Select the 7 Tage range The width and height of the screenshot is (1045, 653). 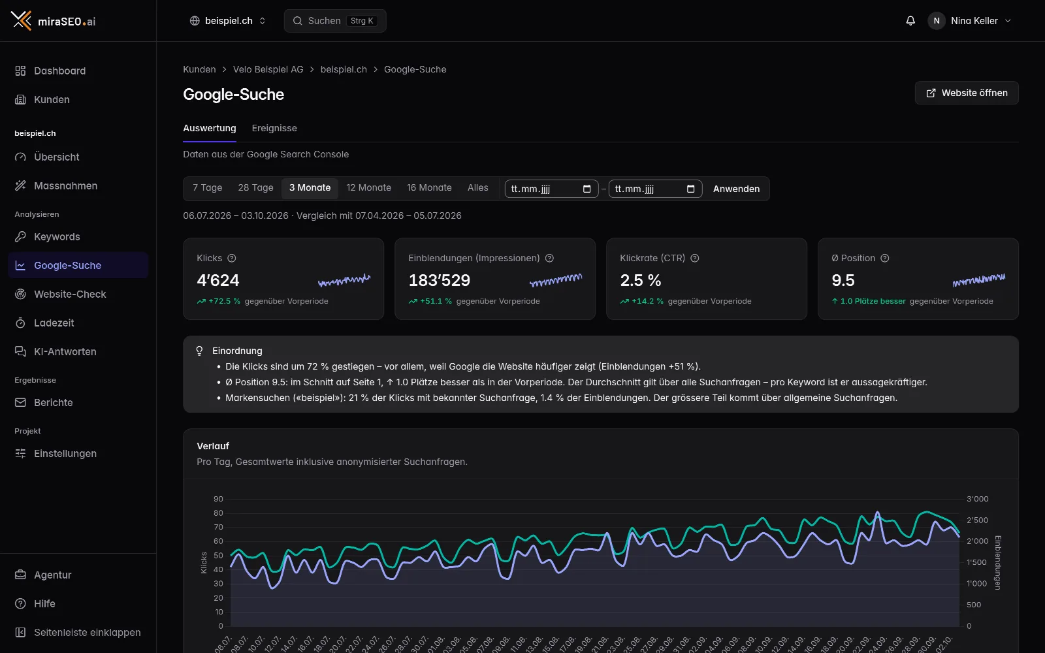(207, 187)
